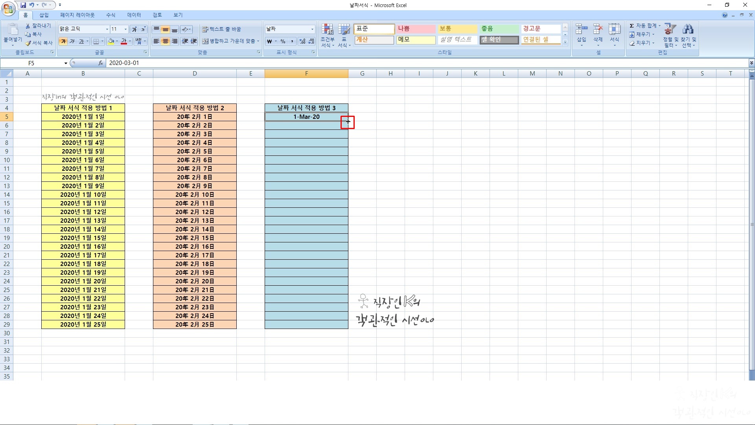The image size is (755, 425).
Task: Click the Cut (잘라내기) scissors icon
Action: 28,26
